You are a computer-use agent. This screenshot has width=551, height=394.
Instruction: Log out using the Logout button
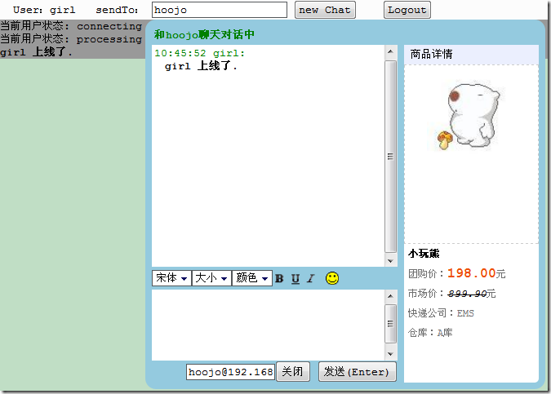click(407, 10)
